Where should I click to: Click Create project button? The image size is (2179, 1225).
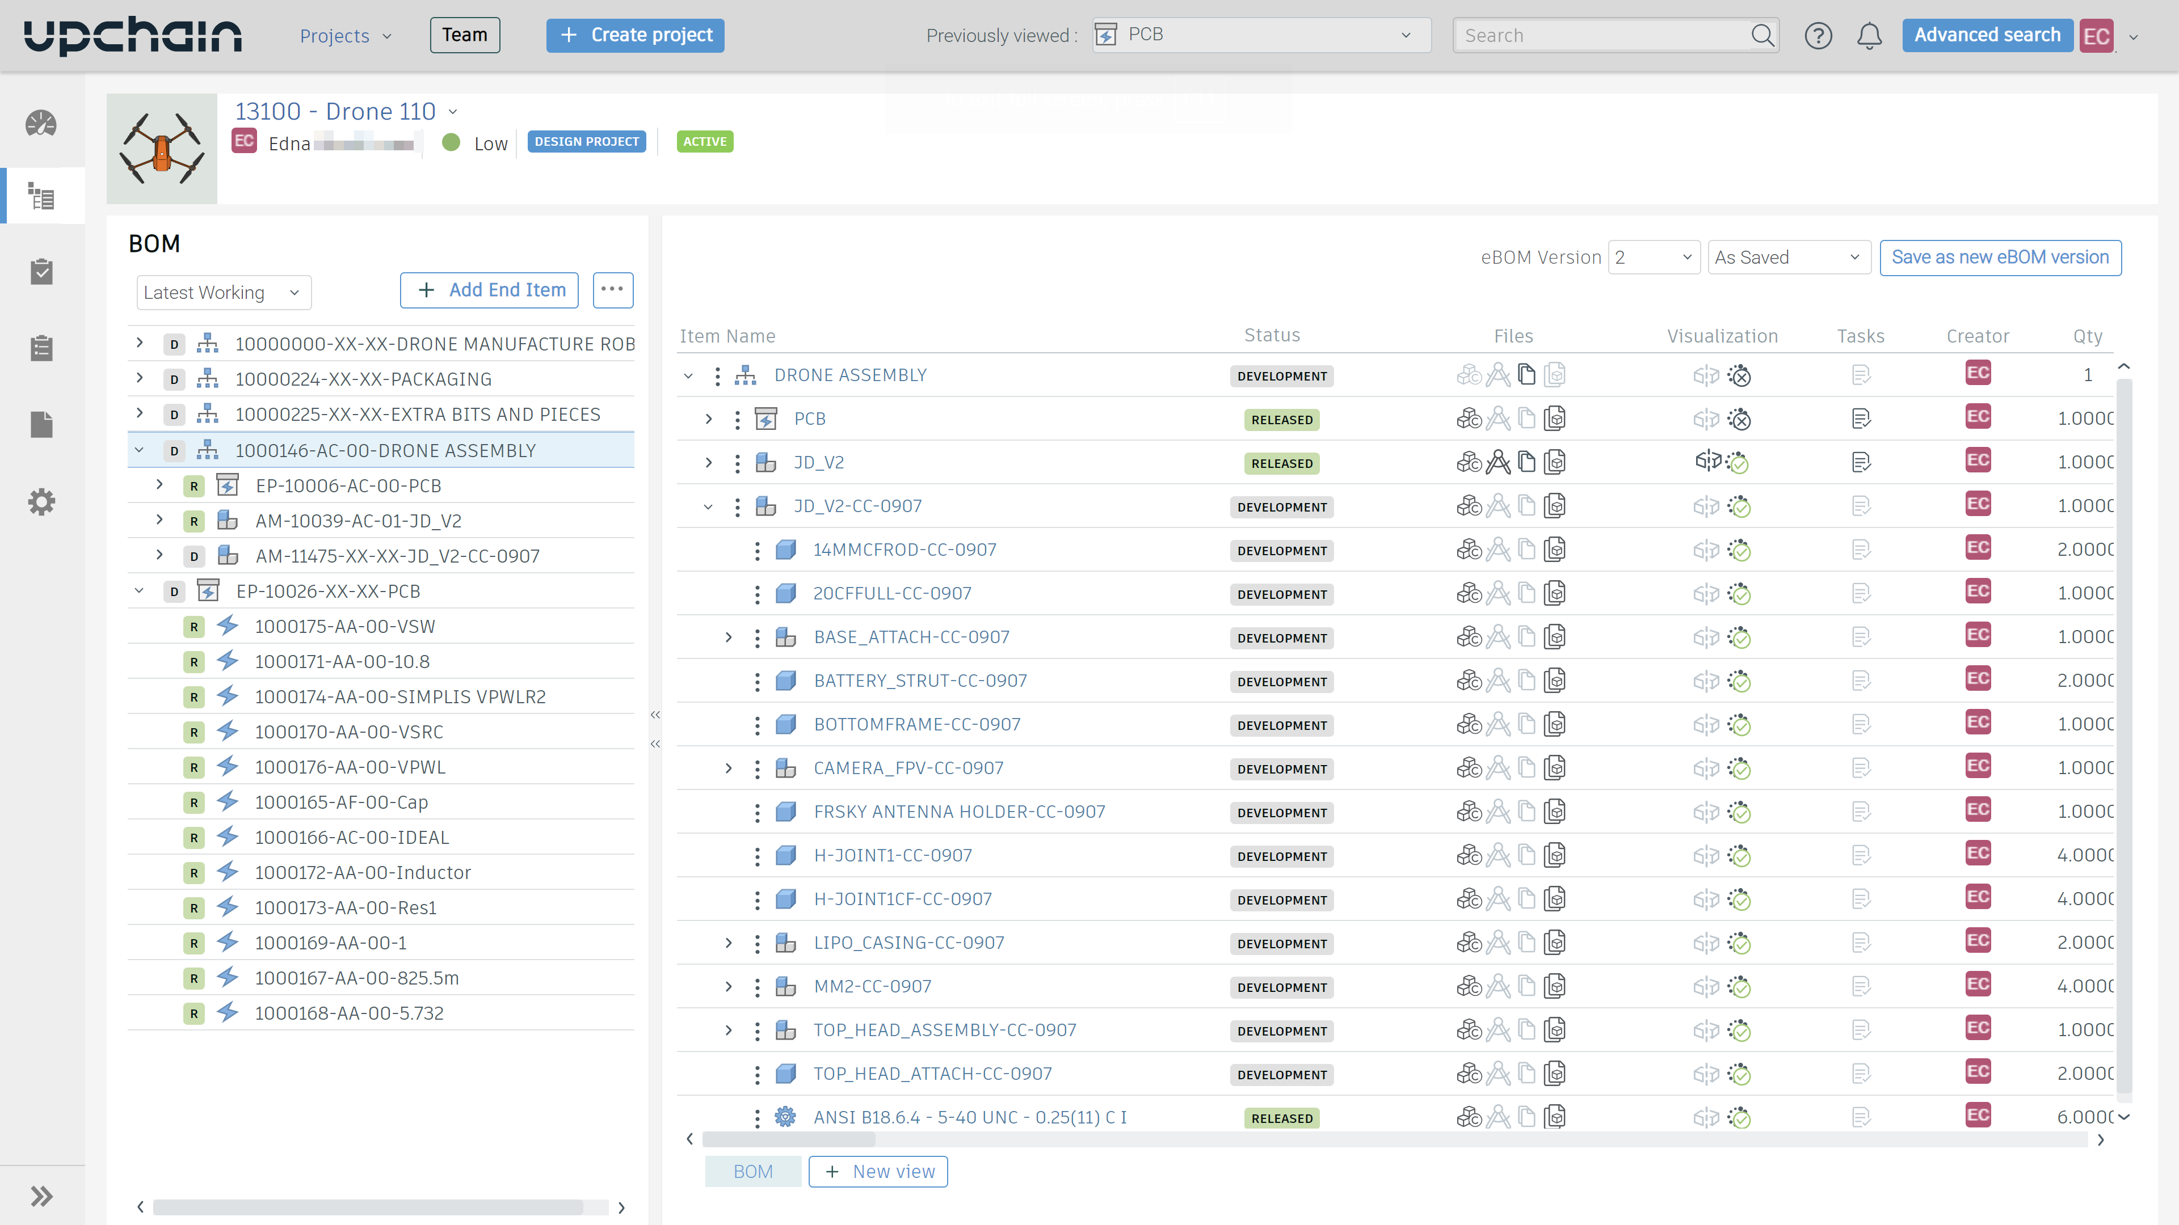(636, 35)
